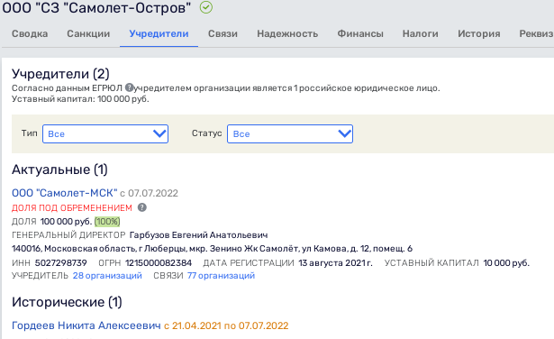This screenshot has height=339, width=554.
Task: Open the Тип dropdown filter
Action: coord(105,133)
